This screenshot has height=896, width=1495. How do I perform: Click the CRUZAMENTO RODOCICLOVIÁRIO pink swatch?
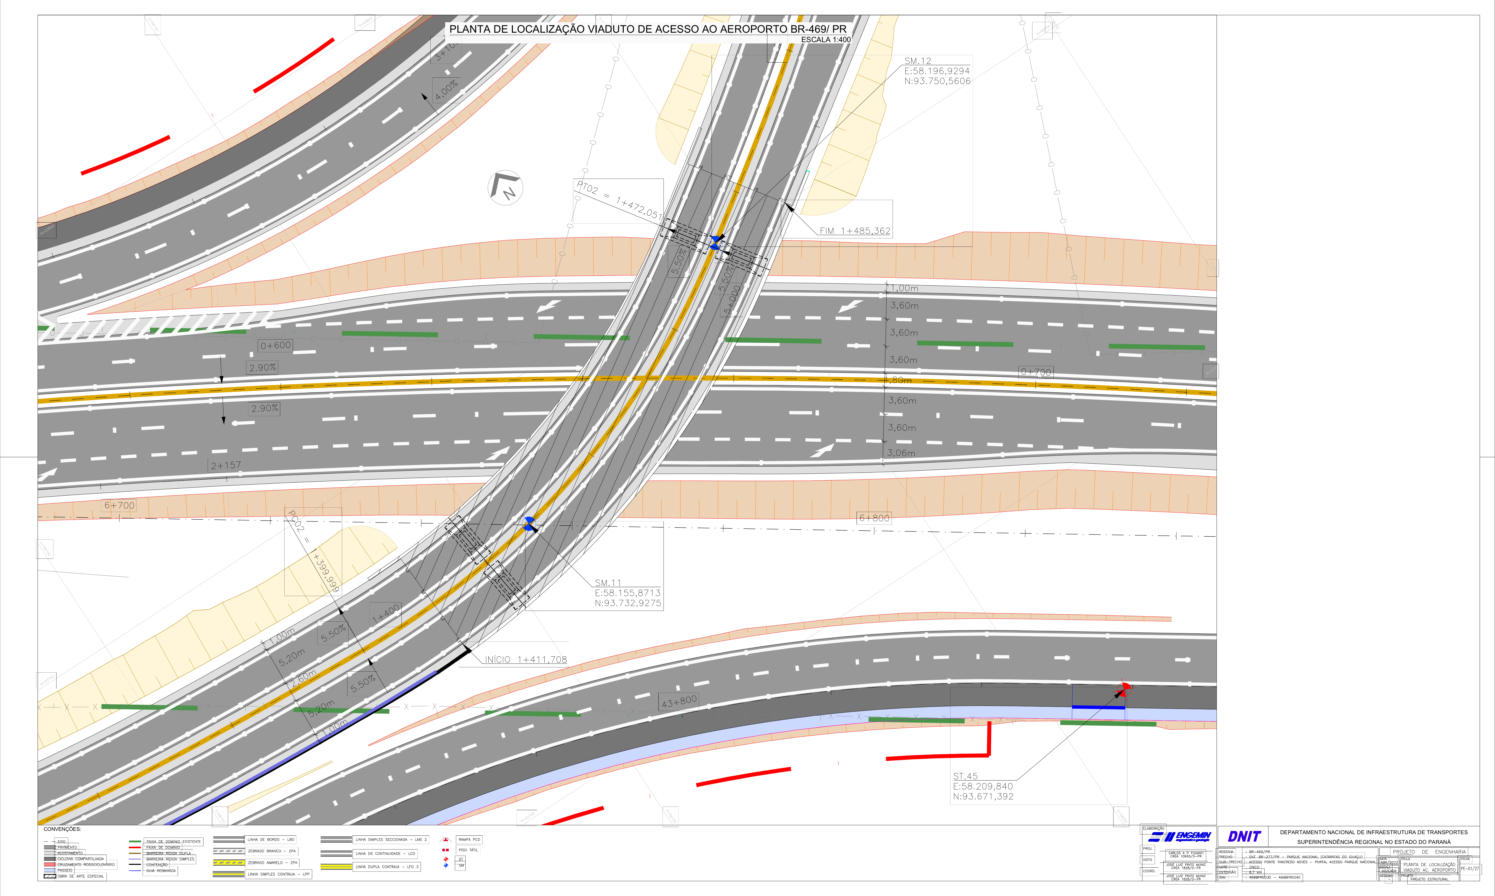coord(50,865)
